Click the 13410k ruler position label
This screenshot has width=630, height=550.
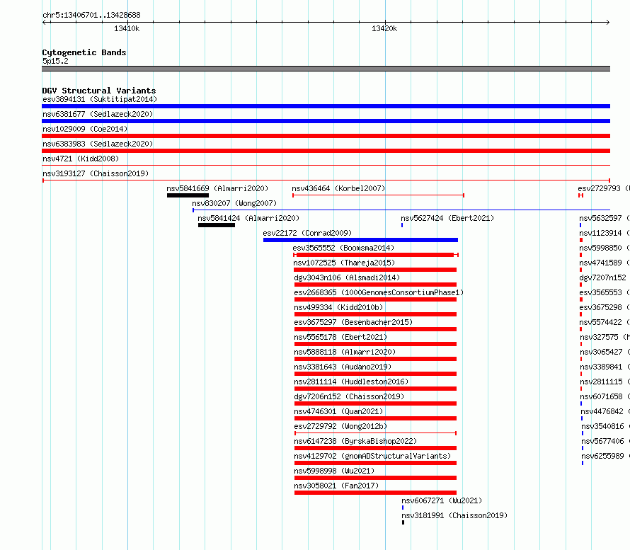click(127, 28)
